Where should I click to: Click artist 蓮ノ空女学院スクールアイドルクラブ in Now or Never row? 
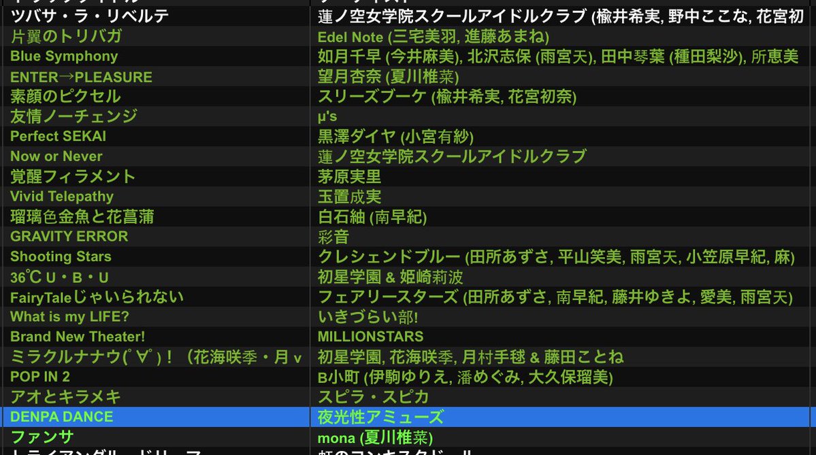click(452, 156)
